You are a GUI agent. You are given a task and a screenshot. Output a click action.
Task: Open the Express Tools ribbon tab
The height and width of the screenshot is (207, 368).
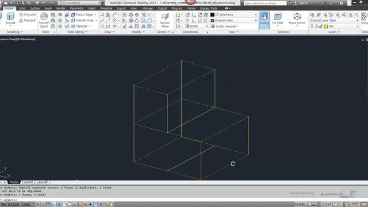click(208, 8)
